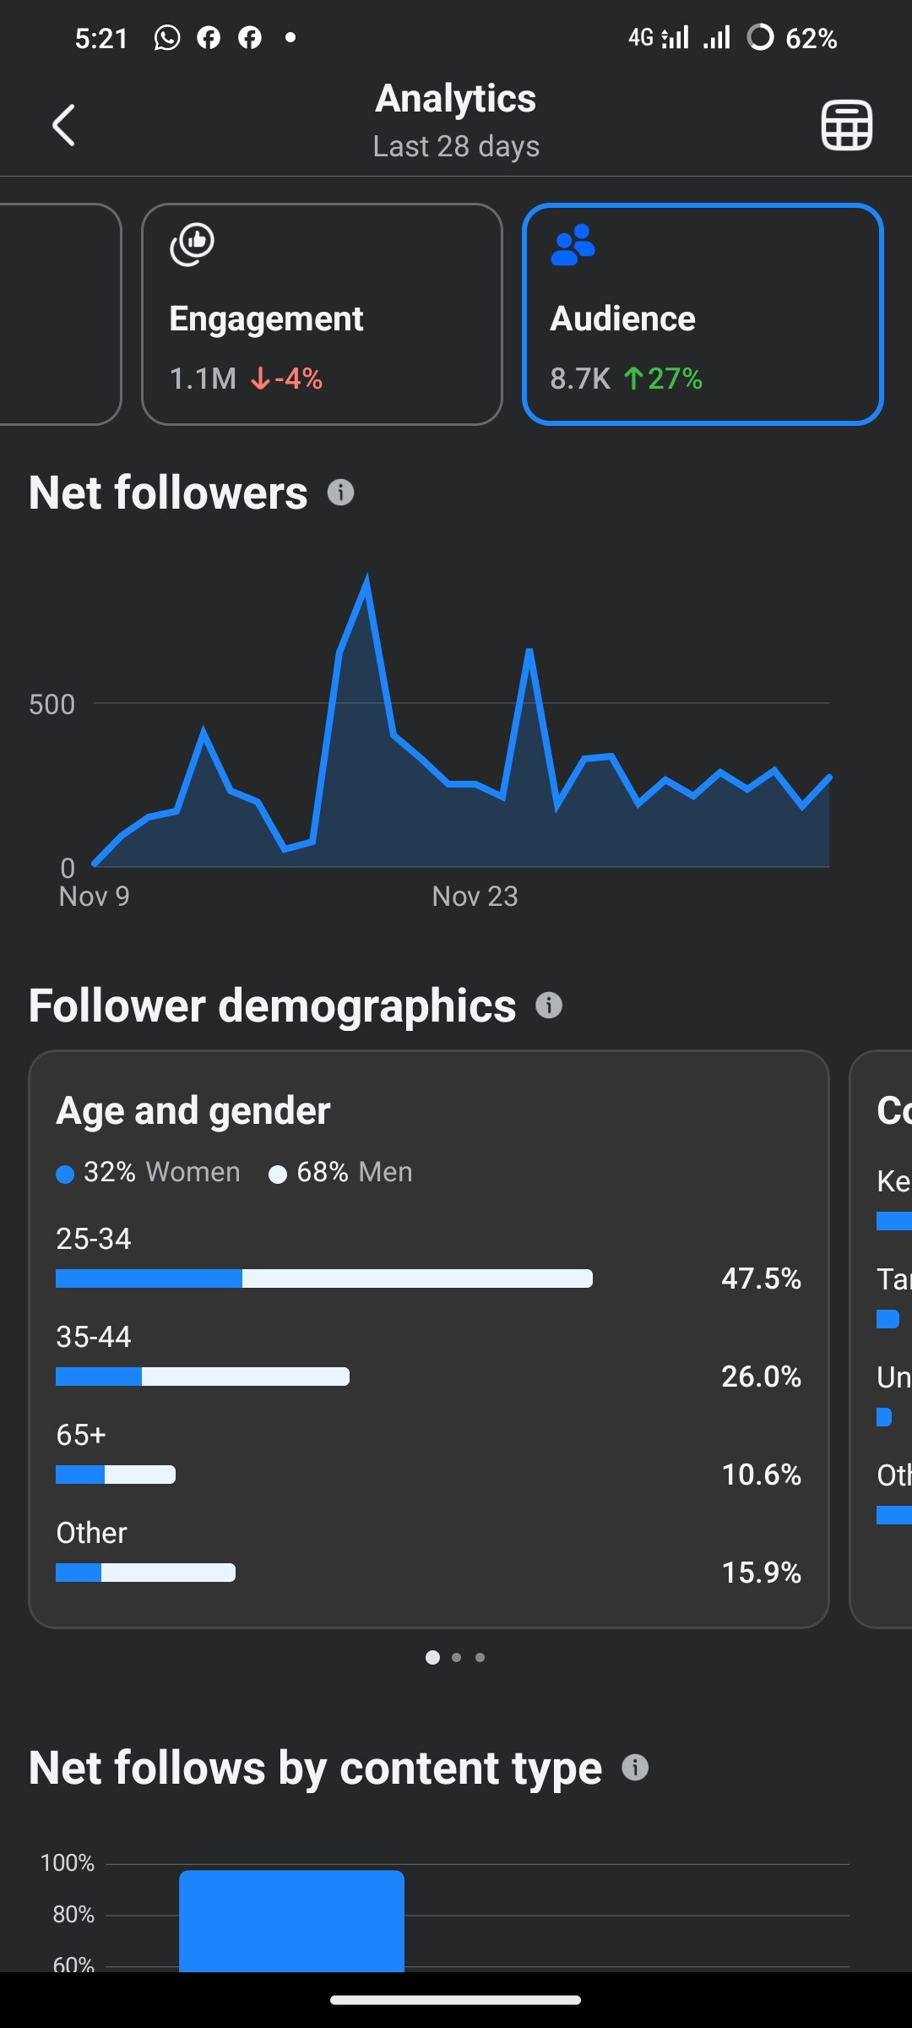Select the Audience tab card
The image size is (912, 2028).
point(703,314)
